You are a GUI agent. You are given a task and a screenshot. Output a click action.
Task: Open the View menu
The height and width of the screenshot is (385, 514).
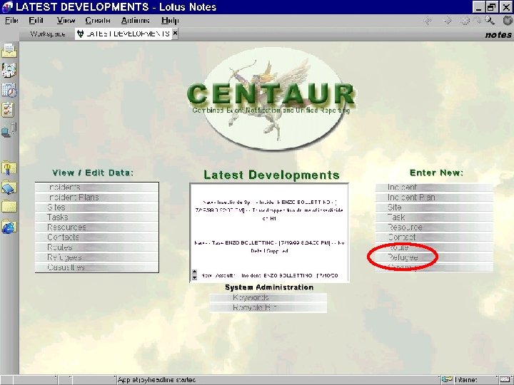click(x=66, y=20)
